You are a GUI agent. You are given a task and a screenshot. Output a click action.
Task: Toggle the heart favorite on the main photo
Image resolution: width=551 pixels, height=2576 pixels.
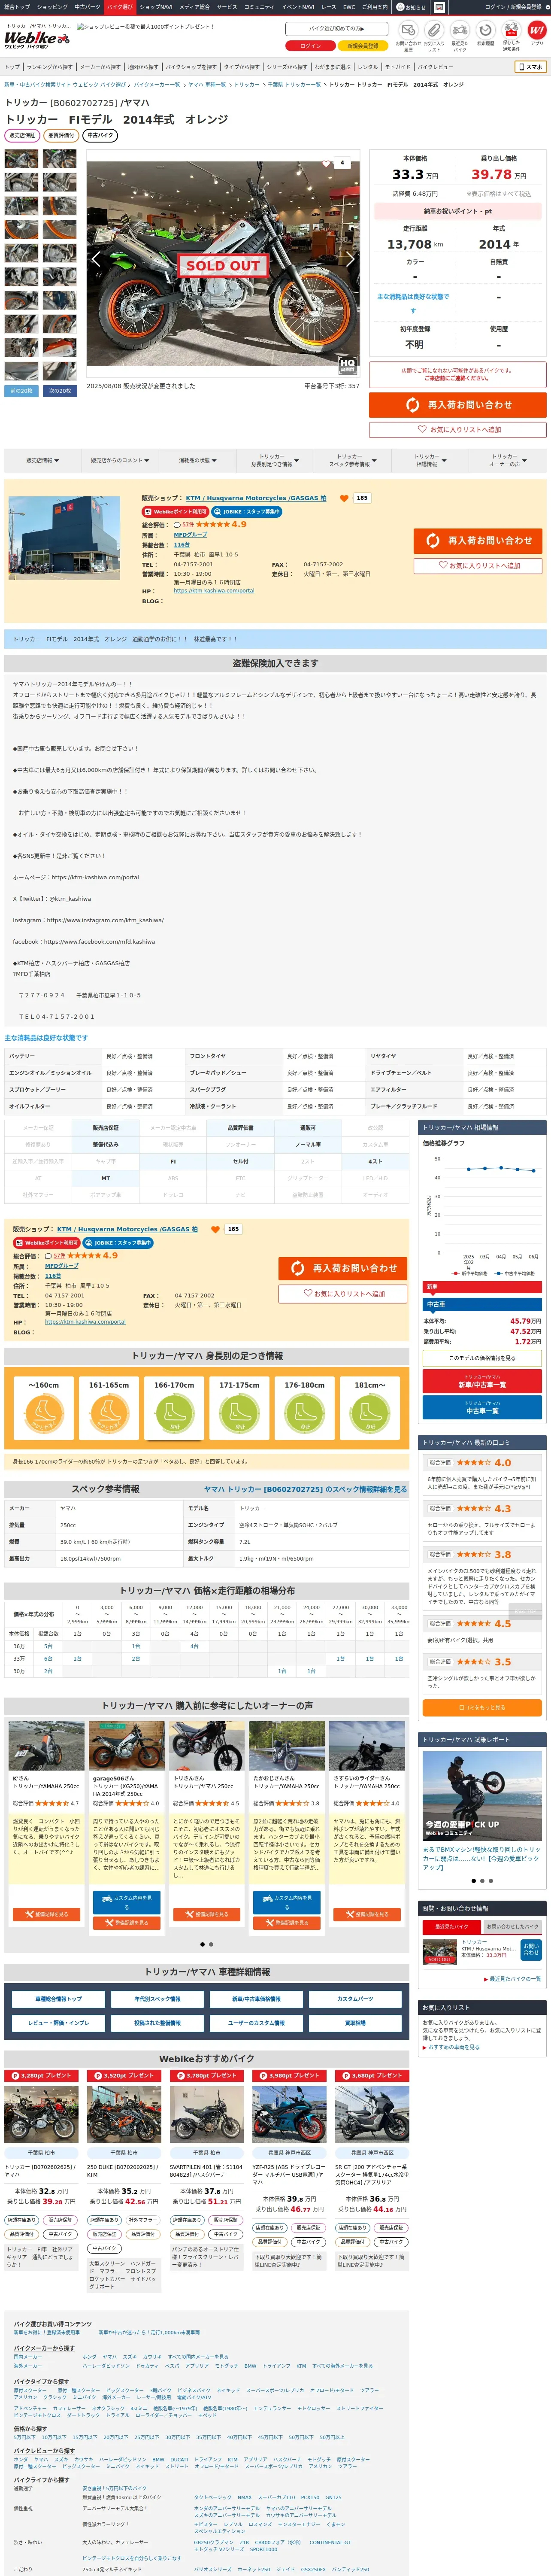point(326,163)
